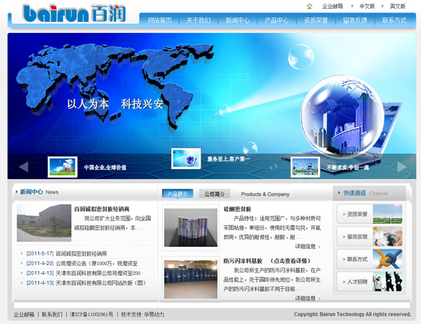The image size is (421, 324).
Task: Click the left carousel arrow on banner
Action: point(23,167)
